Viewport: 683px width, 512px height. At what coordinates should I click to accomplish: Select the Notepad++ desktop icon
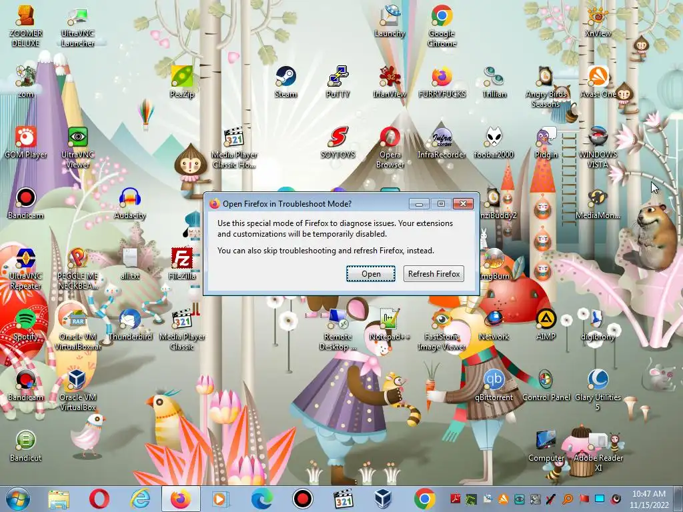(390, 324)
